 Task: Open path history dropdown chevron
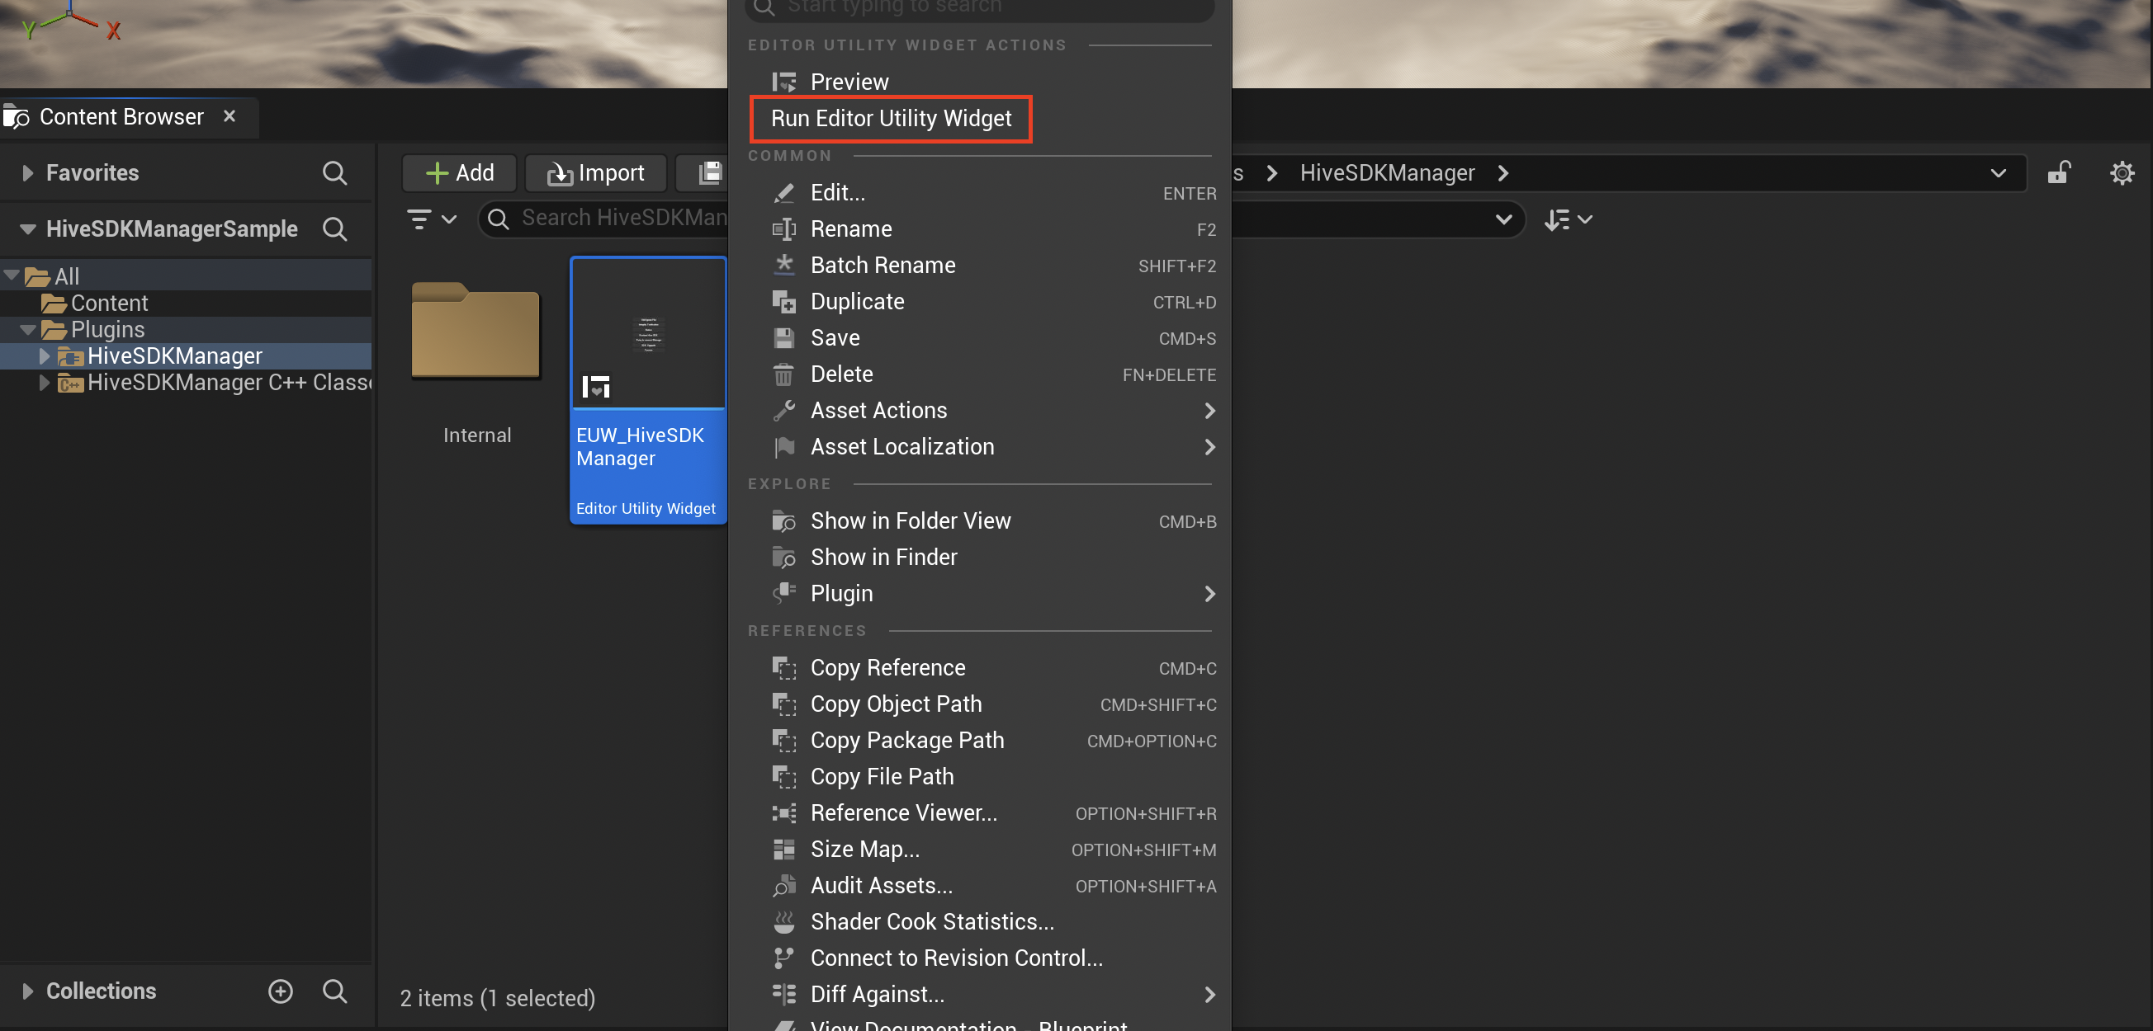click(x=1998, y=173)
